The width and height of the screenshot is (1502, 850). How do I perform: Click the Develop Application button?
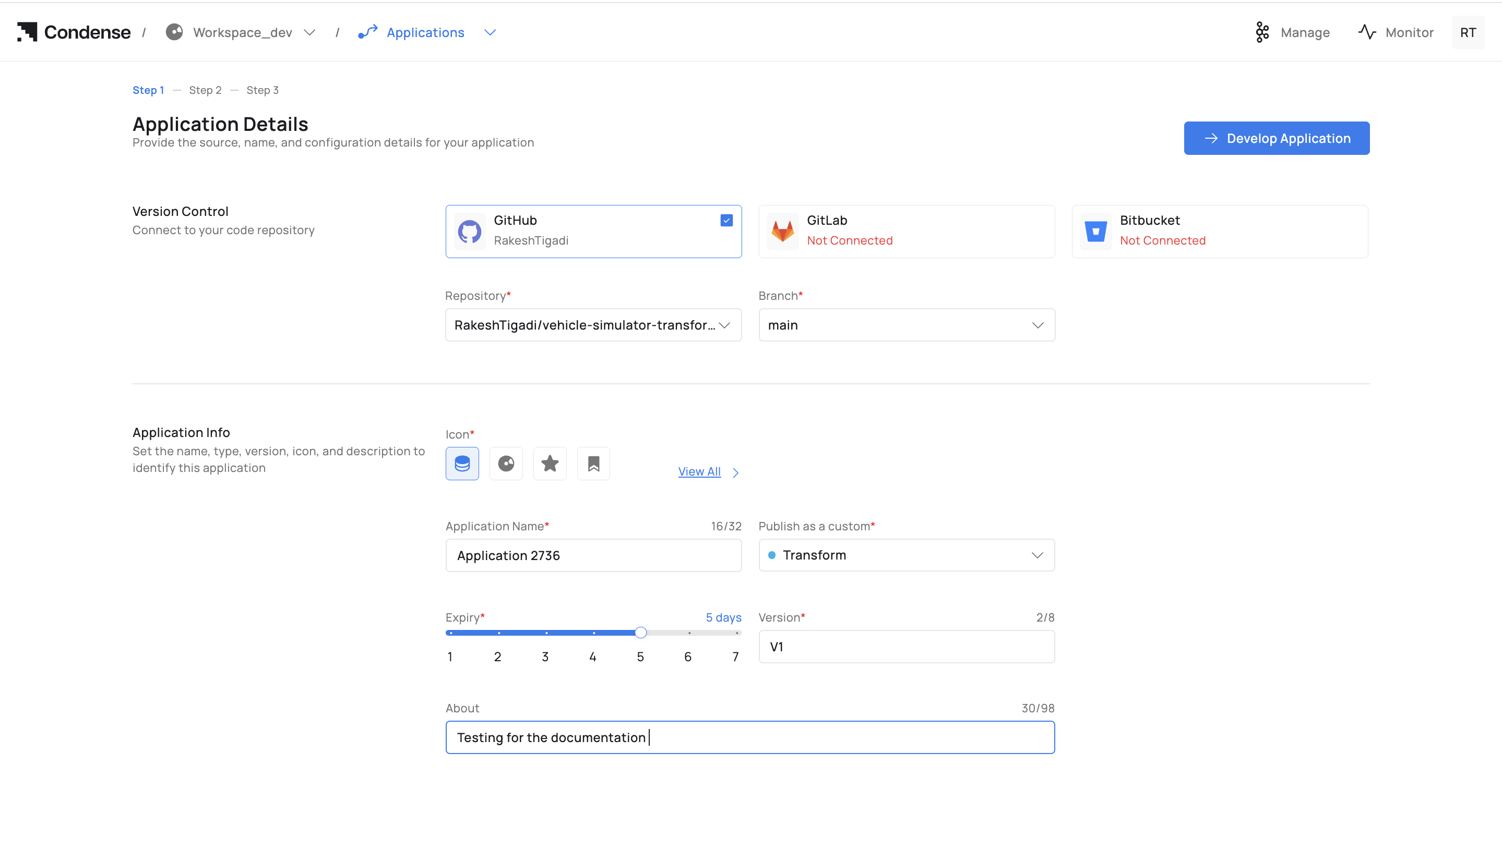1277,138
